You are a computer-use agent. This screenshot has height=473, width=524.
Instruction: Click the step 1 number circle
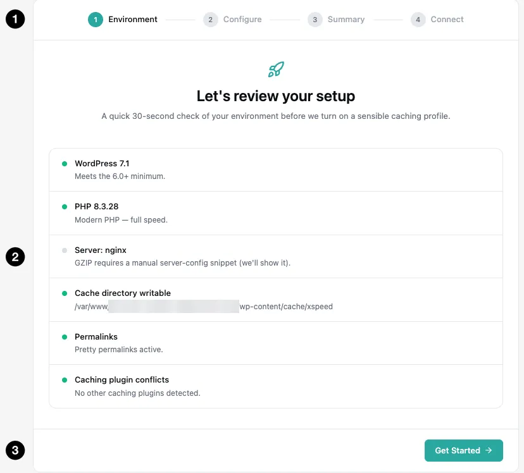click(x=96, y=20)
